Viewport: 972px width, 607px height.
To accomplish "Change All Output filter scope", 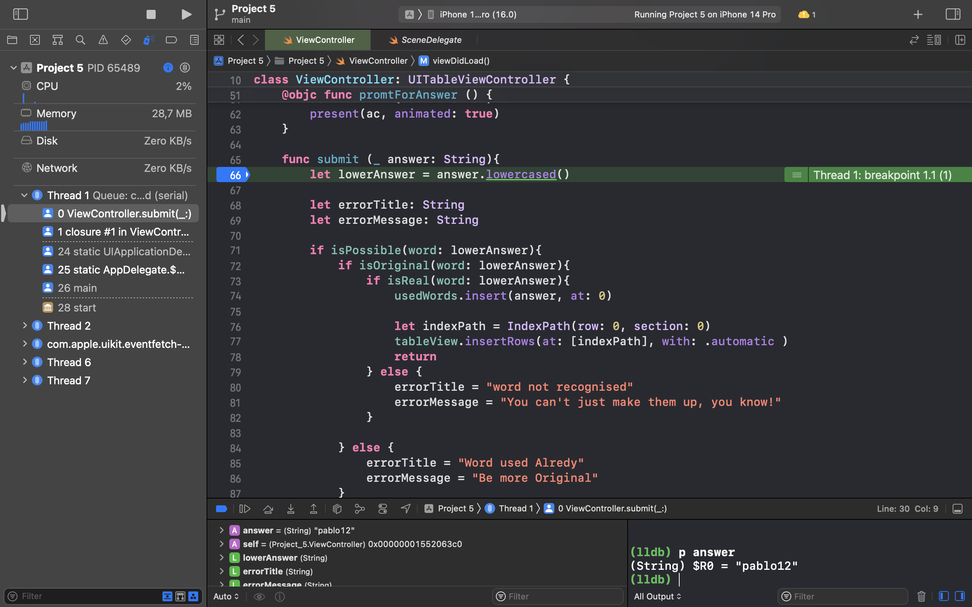I will point(657,596).
